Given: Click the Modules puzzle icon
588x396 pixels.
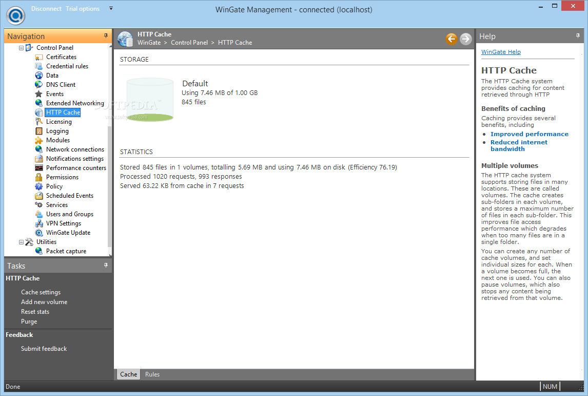Looking at the screenshot, I should [x=38, y=140].
